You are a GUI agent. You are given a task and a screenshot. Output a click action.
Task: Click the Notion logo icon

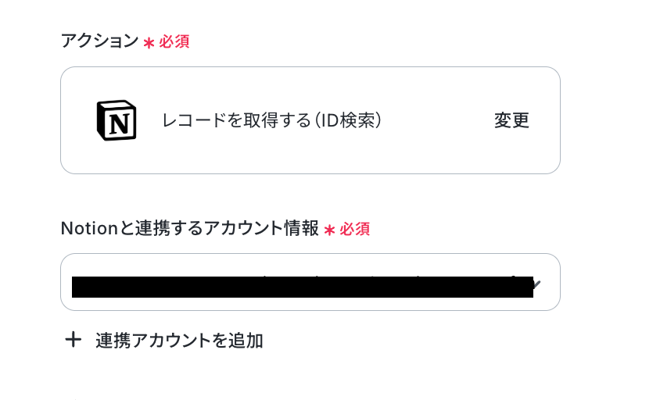(116, 120)
